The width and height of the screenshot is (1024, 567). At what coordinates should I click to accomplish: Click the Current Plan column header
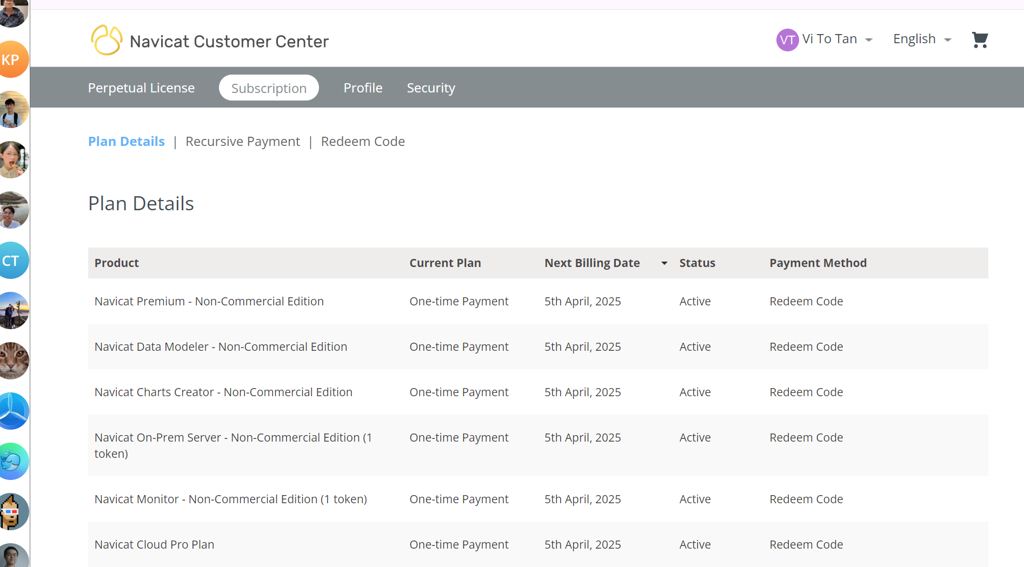[x=445, y=263]
